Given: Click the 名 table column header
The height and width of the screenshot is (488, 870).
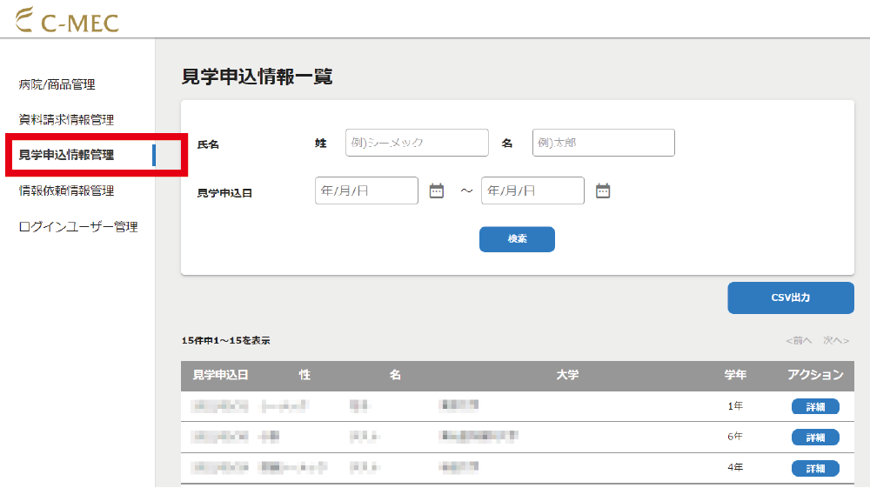Looking at the screenshot, I should pos(395,376).
